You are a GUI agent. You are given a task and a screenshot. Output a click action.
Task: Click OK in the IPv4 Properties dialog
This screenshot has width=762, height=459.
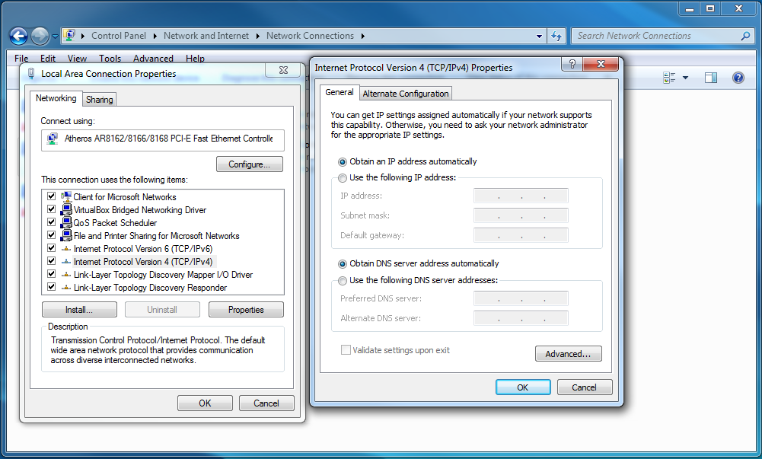[523, 387]
